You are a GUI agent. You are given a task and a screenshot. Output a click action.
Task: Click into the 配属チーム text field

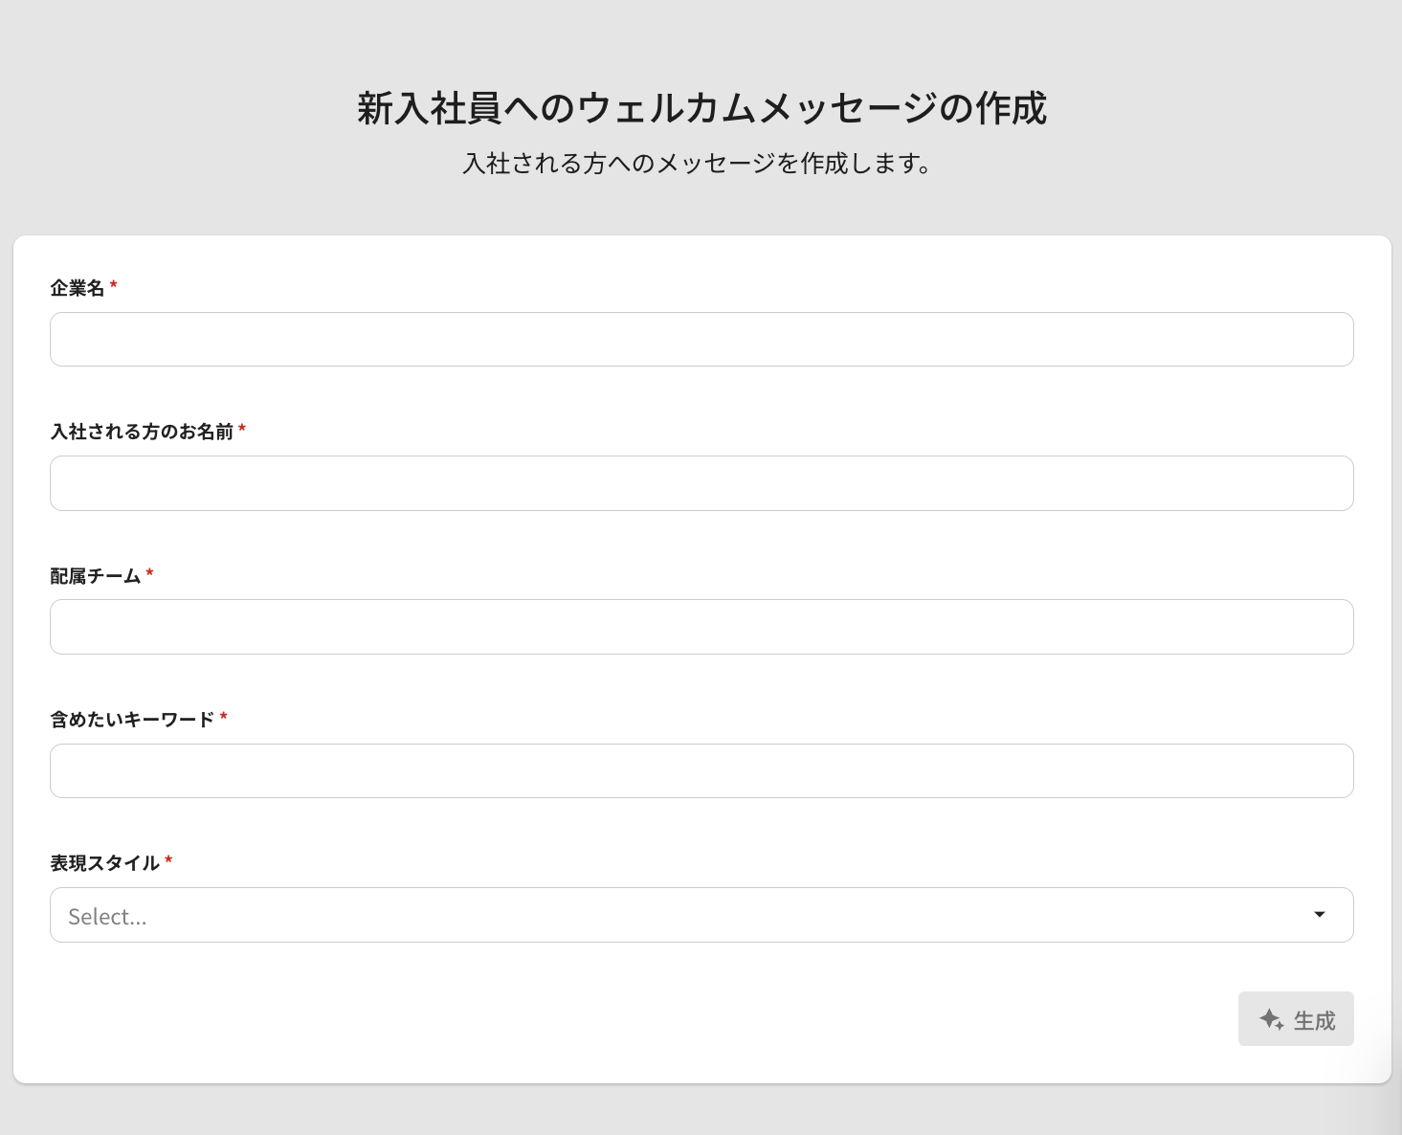click(701, 627)
